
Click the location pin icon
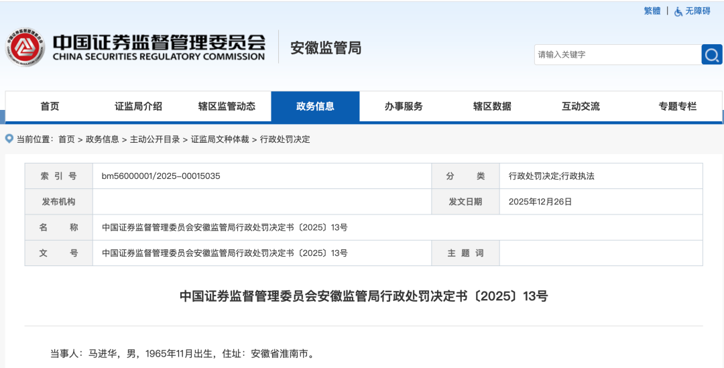tap(9, 139)
